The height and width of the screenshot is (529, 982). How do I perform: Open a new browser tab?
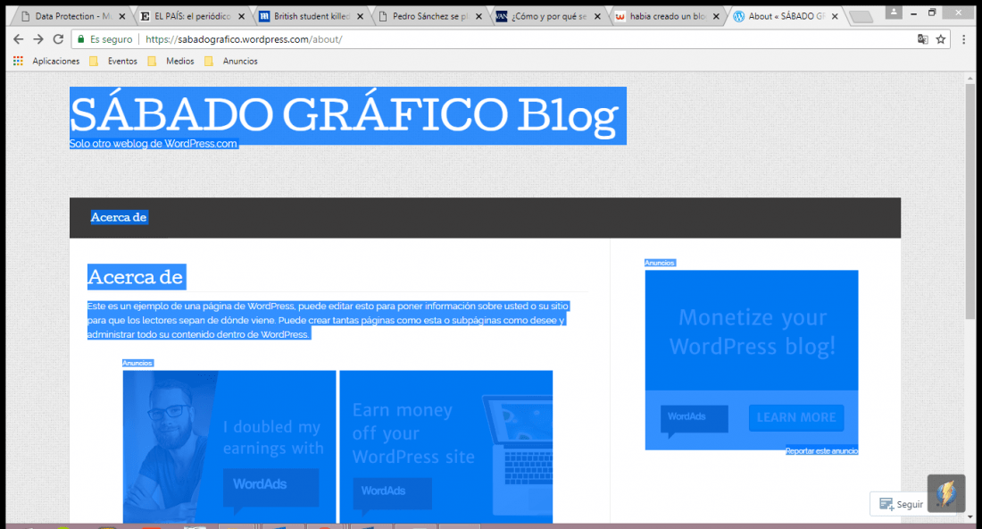(x=861, y=17)
